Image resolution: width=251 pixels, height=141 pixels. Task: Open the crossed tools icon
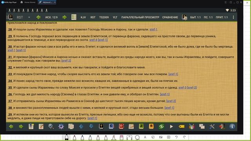(x=212, y=127)
